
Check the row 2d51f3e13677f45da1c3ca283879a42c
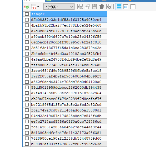27,48
